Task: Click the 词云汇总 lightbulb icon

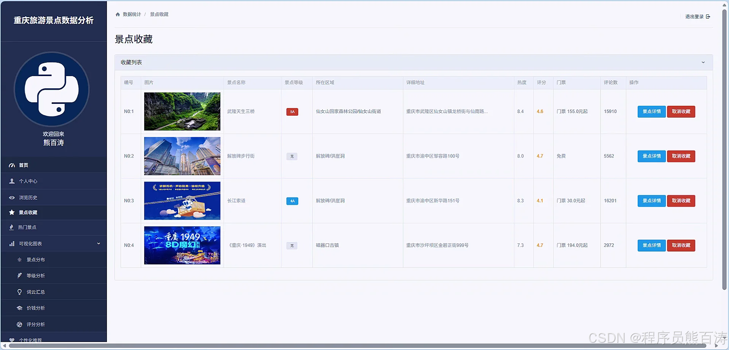Action: coord(19,292)
